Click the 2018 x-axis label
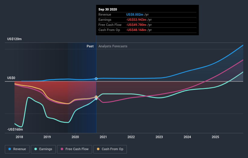The height and width of the screenshot is (158, 248). (x=19, y=137)
